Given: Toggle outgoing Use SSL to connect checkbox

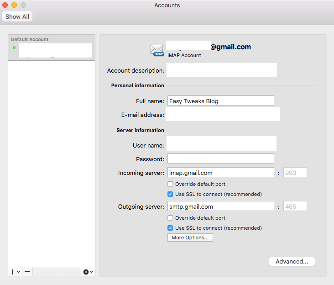Looking at the screenshot, I should click(170, 228).
